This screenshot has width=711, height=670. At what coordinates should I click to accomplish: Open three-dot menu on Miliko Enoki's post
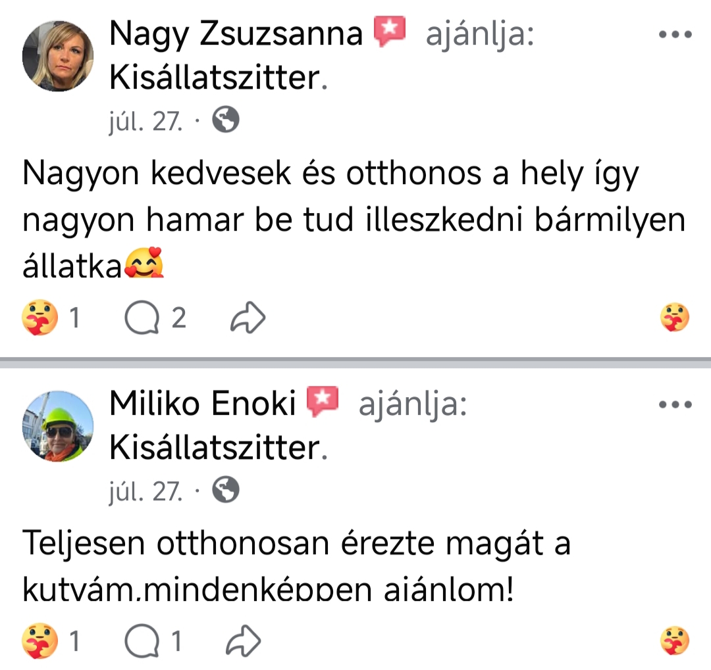pyautogui.click(x=676, y=404)
